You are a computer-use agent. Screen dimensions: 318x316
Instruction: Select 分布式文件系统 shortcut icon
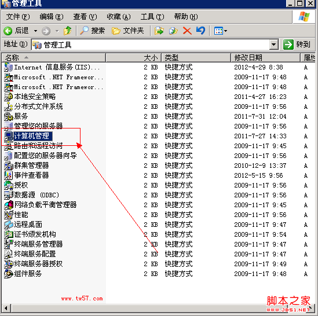click(x=8, y=106)
